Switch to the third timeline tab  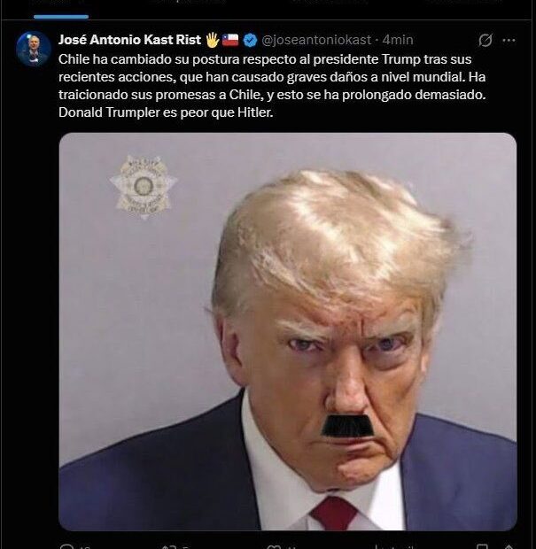click(x=330, y=3)
